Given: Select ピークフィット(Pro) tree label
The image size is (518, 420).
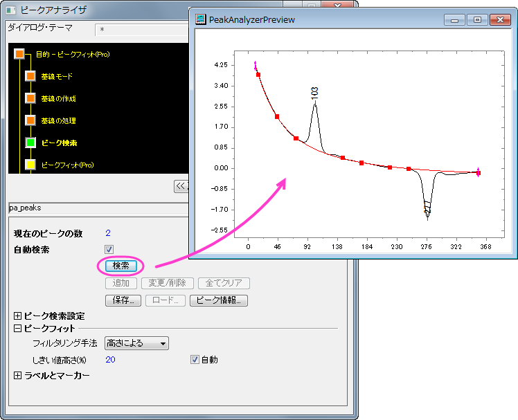Looking at the screenshot, I should click(x=67, y=165).
